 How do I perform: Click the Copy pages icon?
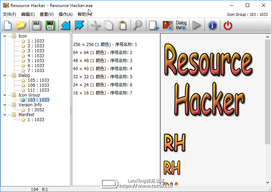point(109,25)
